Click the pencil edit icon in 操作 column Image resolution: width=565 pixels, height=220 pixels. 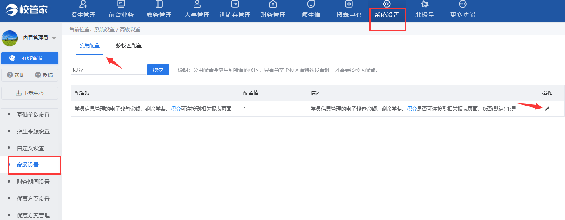pyautogui.click(x=547, y=109)
